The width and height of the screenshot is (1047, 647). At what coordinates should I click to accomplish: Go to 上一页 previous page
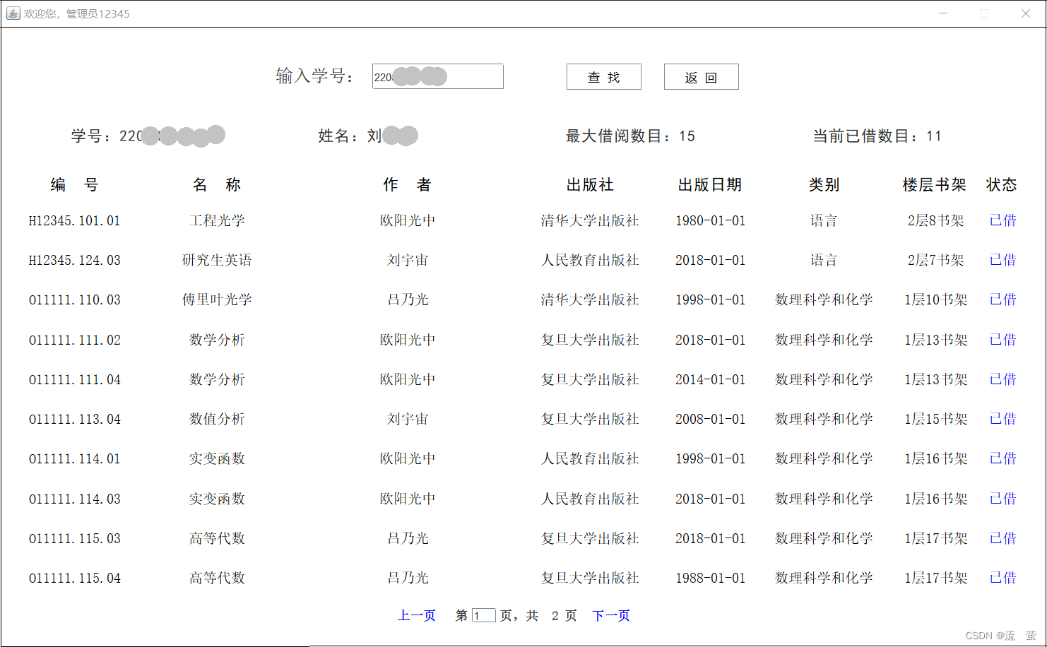(416, 615)
